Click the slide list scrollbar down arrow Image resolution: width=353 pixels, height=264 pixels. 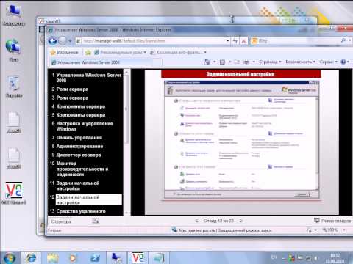[126, 213]
